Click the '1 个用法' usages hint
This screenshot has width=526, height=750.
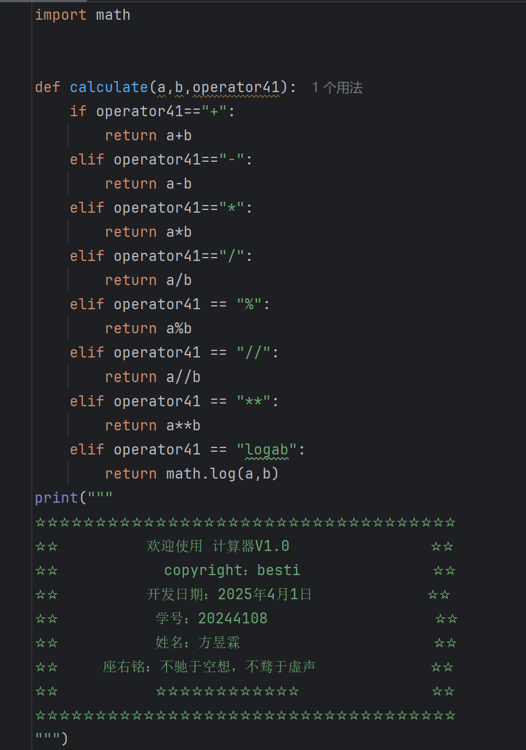tap(337, 88)
